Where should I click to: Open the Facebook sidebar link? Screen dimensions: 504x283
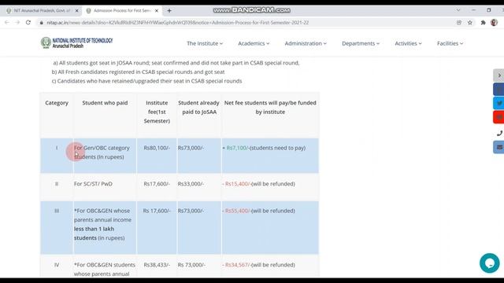coord(498,90)
